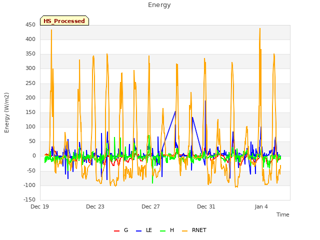Click the 400 y-axis tick label
Screen dimensions: 320x240
30,39
